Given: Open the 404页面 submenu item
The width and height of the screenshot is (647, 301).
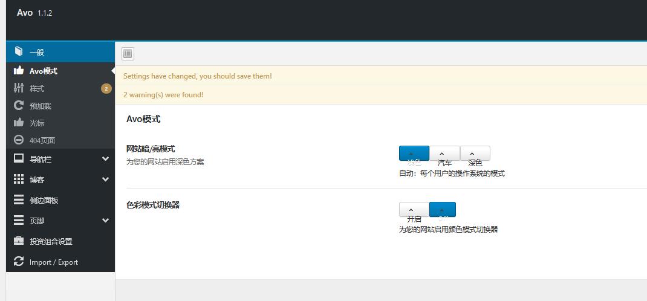Looking at the screenshot, I should 60,140.
